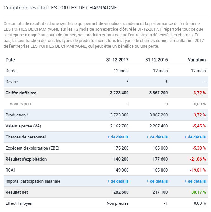Click the Variation column header
Screen dimensions: 211x212
coord(196,60)
